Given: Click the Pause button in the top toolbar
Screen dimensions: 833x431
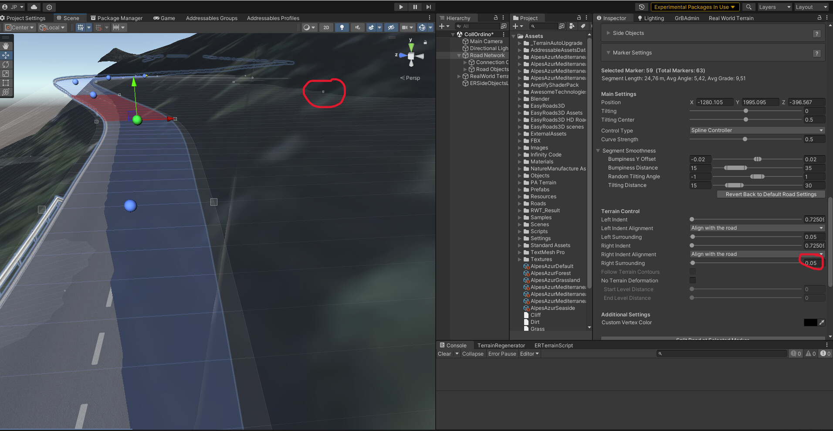Looking at the screenshot, I should (415, 7).
